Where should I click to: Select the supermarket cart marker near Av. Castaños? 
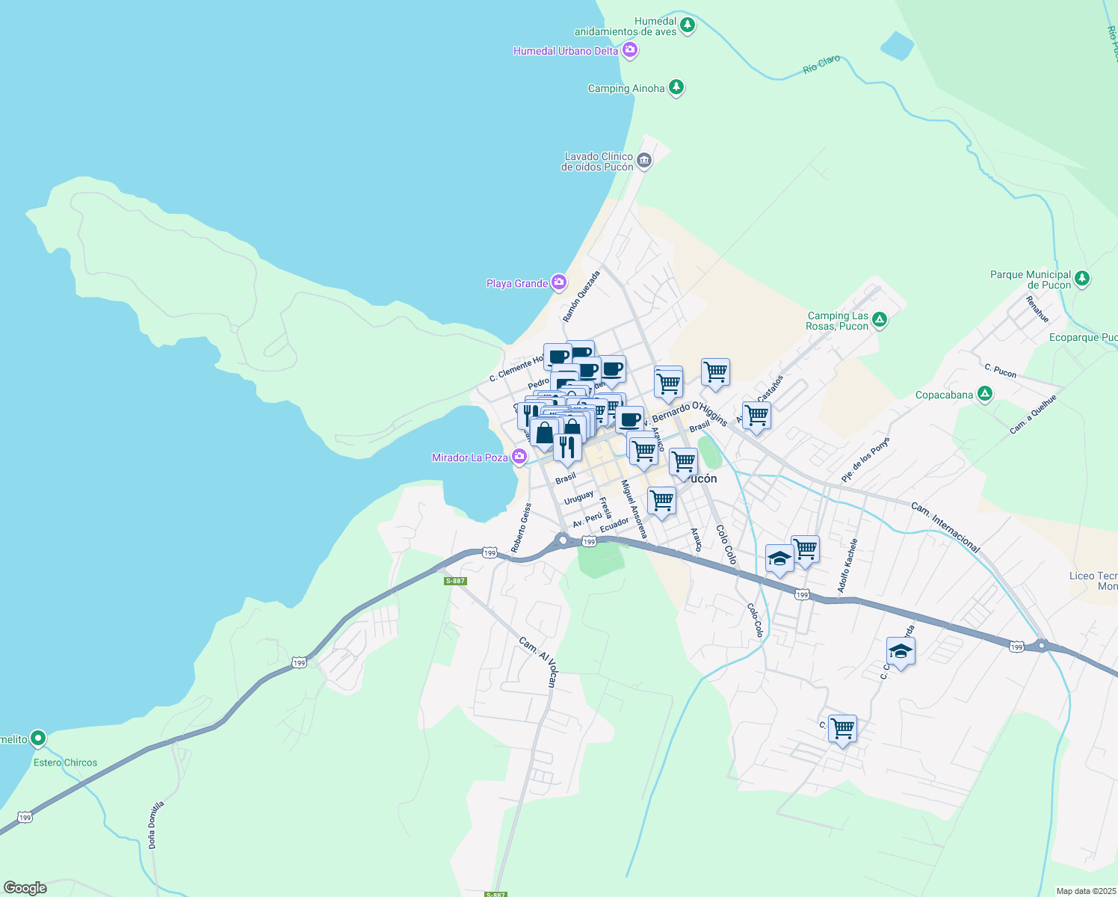[756, 413]
